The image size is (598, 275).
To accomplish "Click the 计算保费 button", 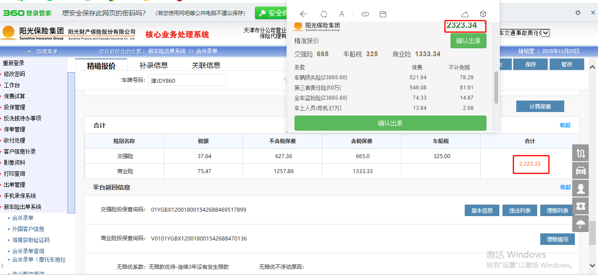I will point(540,107).
